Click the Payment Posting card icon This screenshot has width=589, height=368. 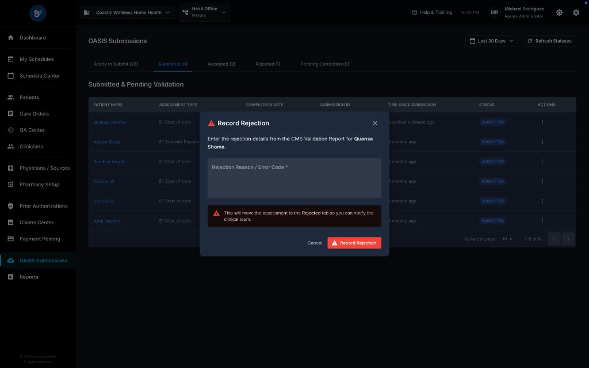pyautogui.click(x=10, y=239)
